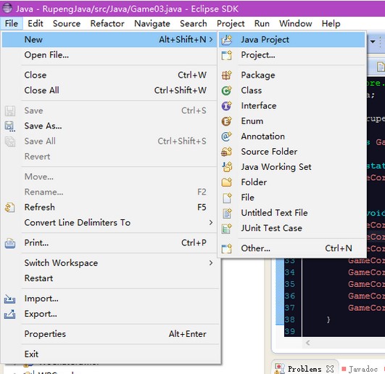Click the blank File icon
The height and width of the screenshot is (374, 385).
(x=227, y=198)
